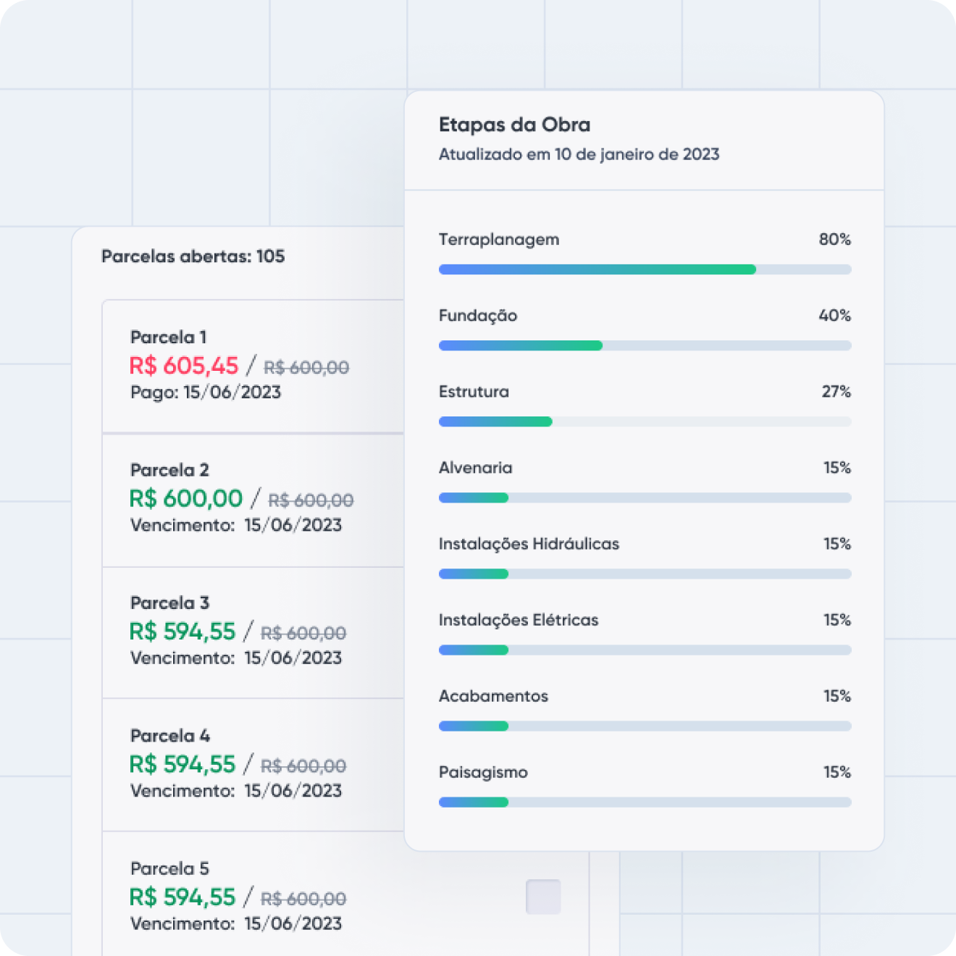This screenshot has width=956, height=956.
Task: Click the Acabamentos progress bar
Action: (x=645, y=726)
